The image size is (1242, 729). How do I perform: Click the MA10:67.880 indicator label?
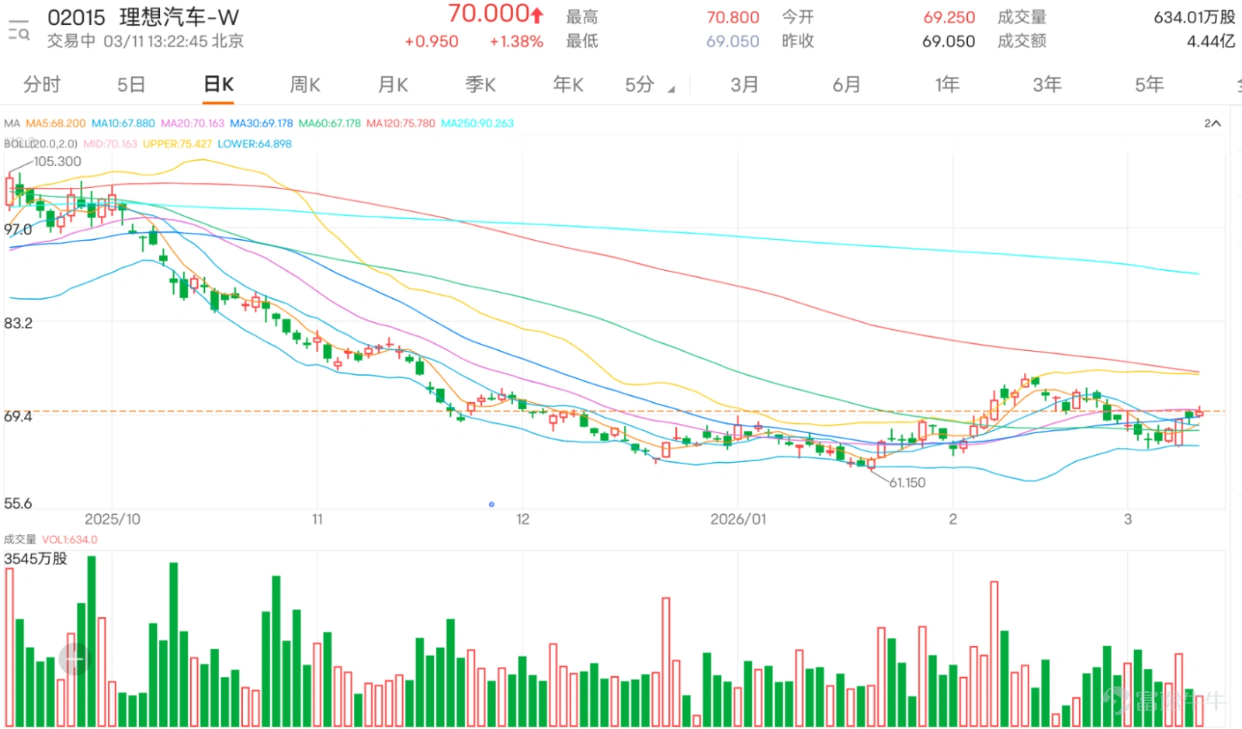coord(123,123)
